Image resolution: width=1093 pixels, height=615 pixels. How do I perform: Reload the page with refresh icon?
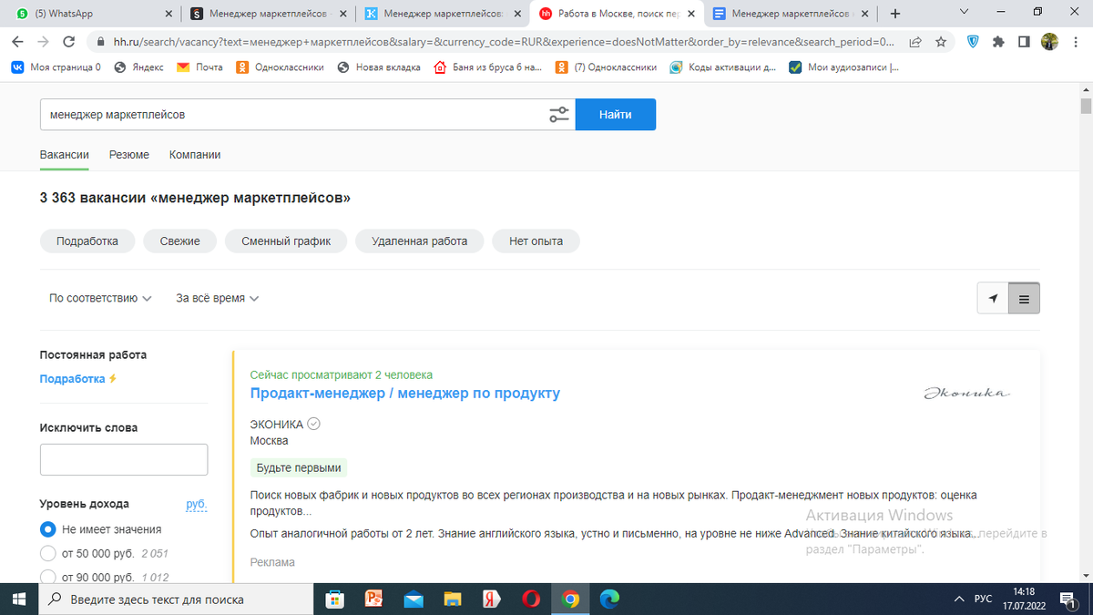[x=68, y=42]
